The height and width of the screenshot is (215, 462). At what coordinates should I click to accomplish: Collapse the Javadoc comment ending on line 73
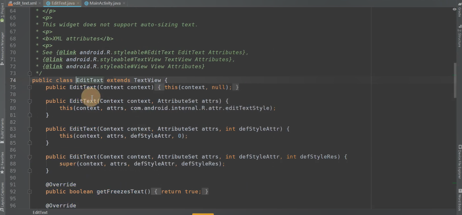coord(30,73)
